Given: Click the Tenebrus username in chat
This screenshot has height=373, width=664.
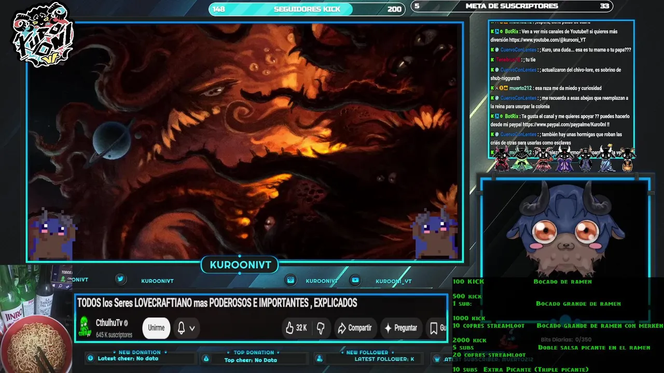Looking at the screenshot, I should 508,60.
